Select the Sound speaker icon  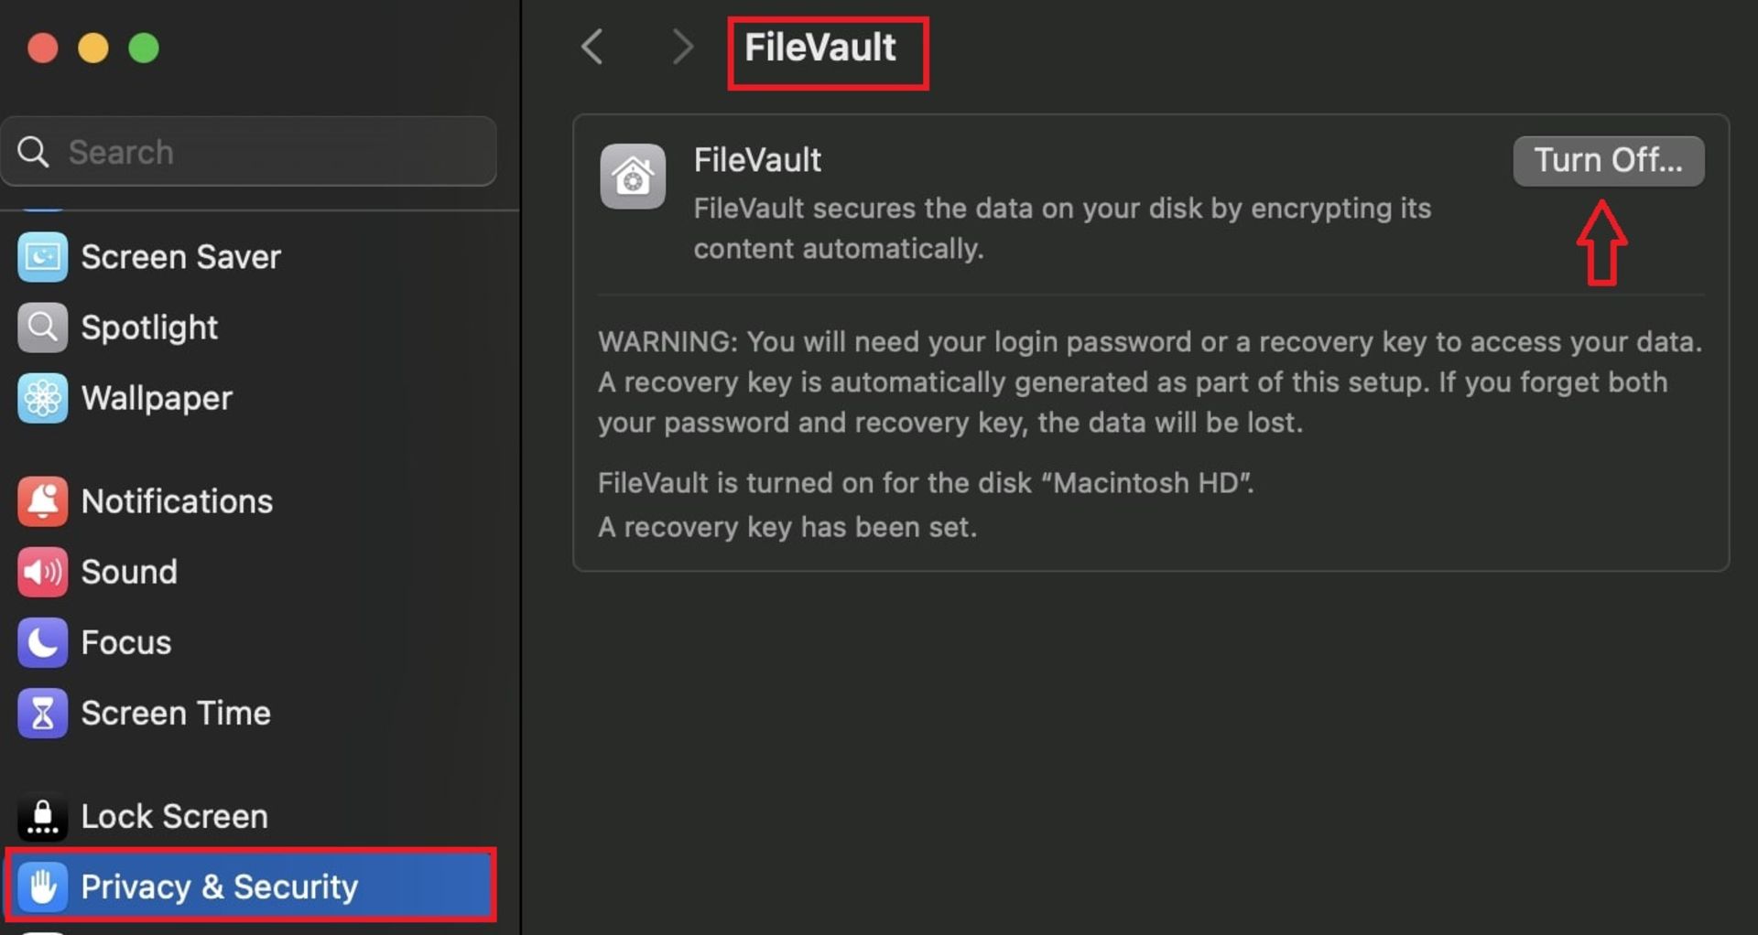tap(42, 572)
